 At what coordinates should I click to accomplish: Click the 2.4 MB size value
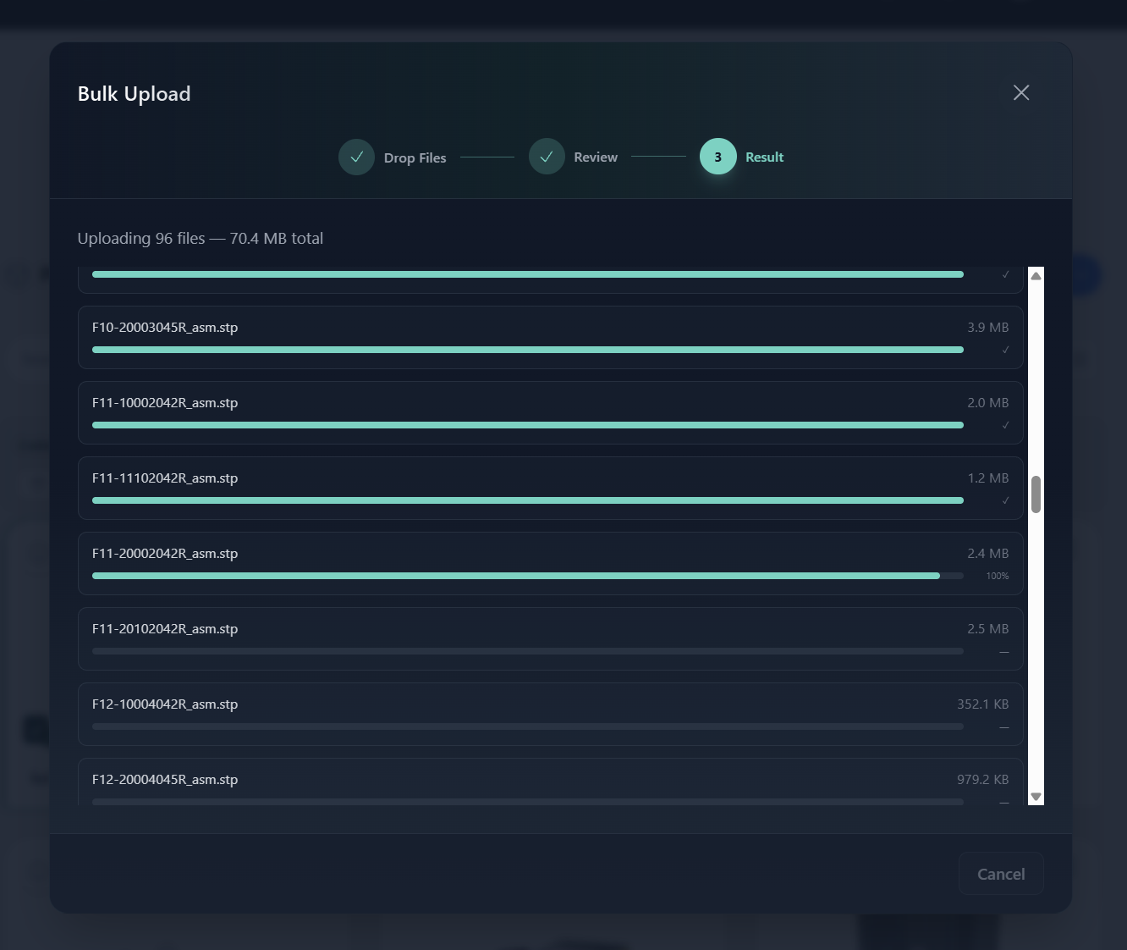(988, 553)
